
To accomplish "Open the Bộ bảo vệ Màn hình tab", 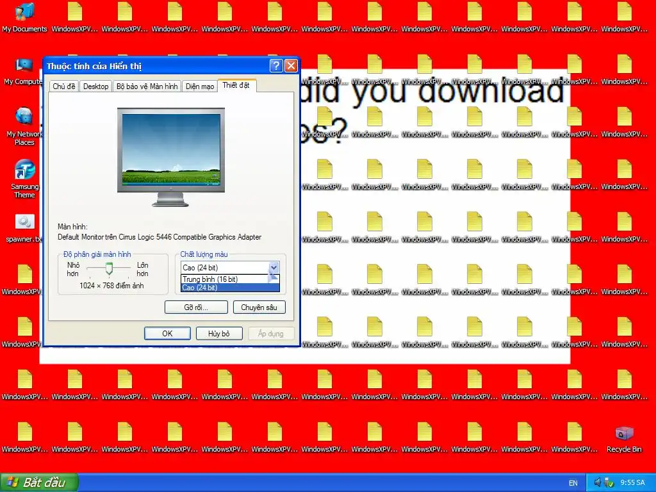I will point(147,86).
